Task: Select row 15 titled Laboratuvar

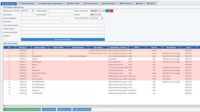Action: pyautogui.click(x=102, y=90)
